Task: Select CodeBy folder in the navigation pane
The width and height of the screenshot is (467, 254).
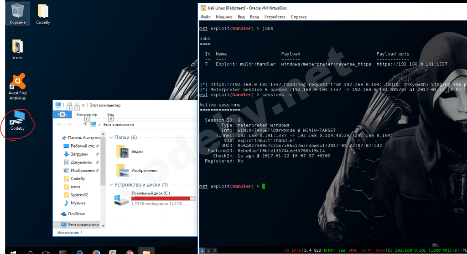Action: point(74,178)
